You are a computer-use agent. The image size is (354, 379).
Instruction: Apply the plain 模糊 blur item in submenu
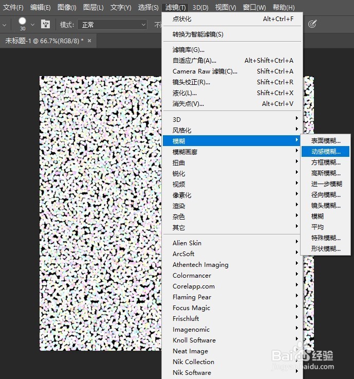tap(326, 216)
